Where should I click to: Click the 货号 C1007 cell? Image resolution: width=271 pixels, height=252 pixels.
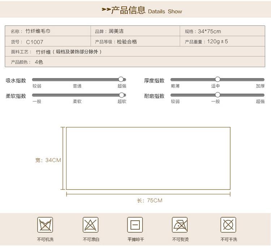pyautogui.click(x=48, y=41)
